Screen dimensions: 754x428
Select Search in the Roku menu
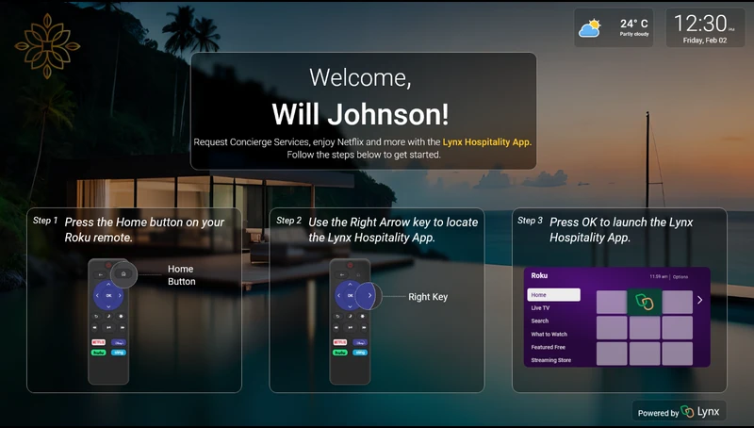point(539,321)
